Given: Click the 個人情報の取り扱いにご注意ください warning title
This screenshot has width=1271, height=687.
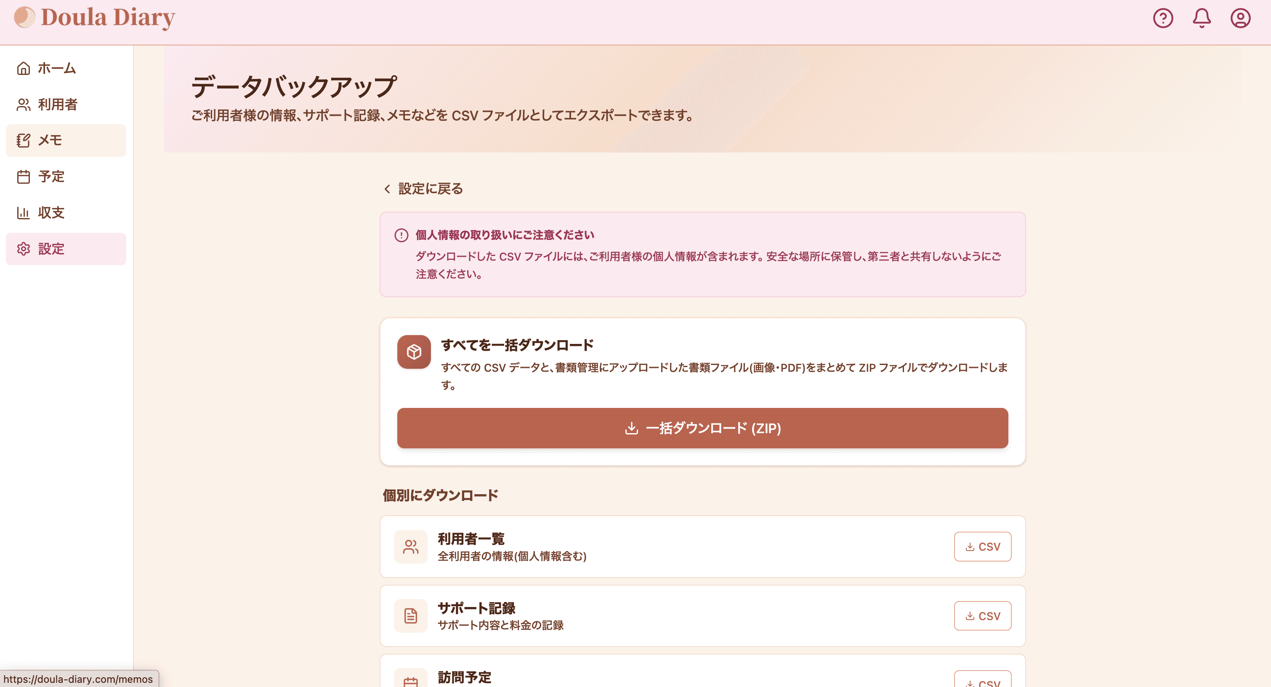Looking at the screenshot, I should [x=505, y=235].
